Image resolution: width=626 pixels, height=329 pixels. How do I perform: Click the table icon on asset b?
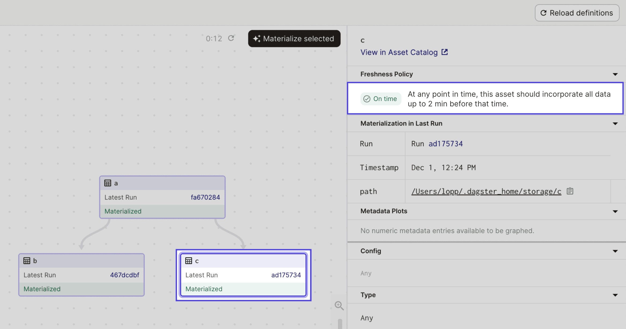[x=27, y=261]
